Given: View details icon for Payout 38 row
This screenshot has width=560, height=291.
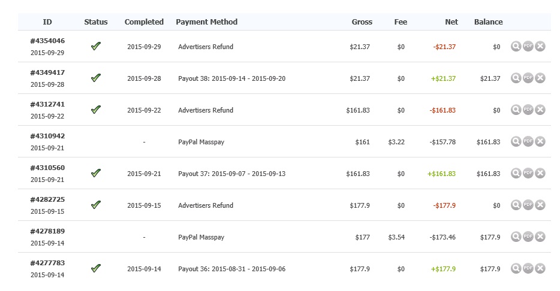Looking at the screenshot, I should (516, 78).
